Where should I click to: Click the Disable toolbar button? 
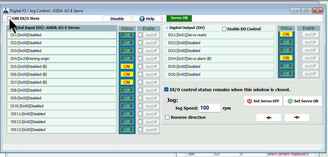pos(117,18)
